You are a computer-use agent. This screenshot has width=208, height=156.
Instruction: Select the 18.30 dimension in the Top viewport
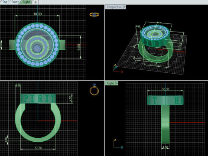point(37,14)
